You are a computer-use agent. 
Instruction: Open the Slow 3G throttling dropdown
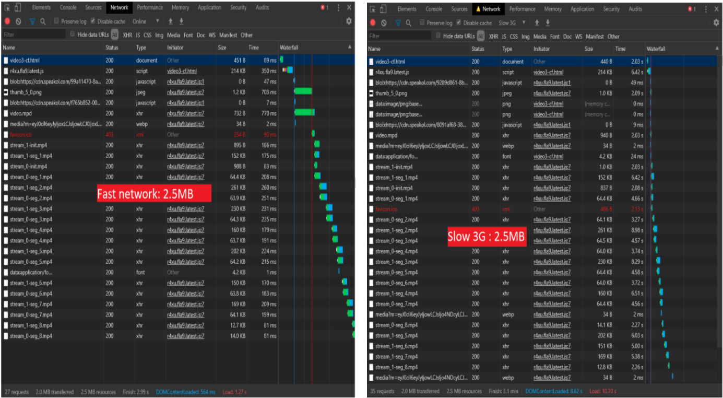(x=512, y=23)
